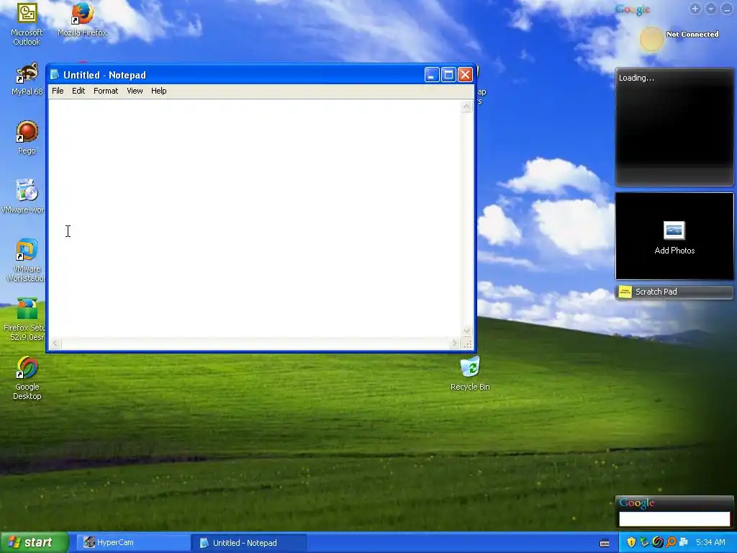Screen dimensions: 737x553
Task: Select the Google Desktop shortcut icon
Action: [x=27, y=378]
